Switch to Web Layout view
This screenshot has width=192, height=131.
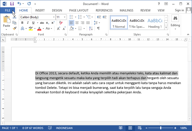coord(140,128)
